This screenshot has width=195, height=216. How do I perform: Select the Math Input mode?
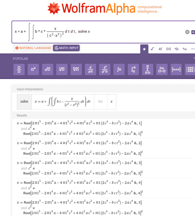click(66, 48)
